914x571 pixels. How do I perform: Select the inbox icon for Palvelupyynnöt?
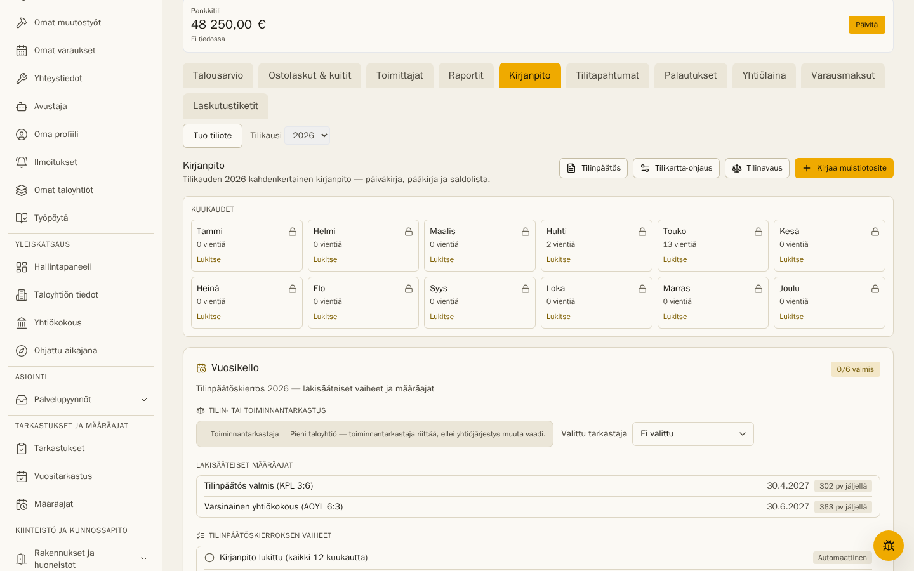coord(22,400)
